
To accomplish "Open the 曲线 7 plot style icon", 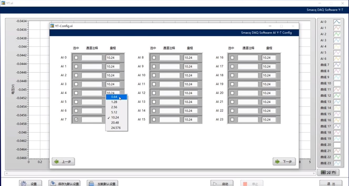I will [337, 65].
